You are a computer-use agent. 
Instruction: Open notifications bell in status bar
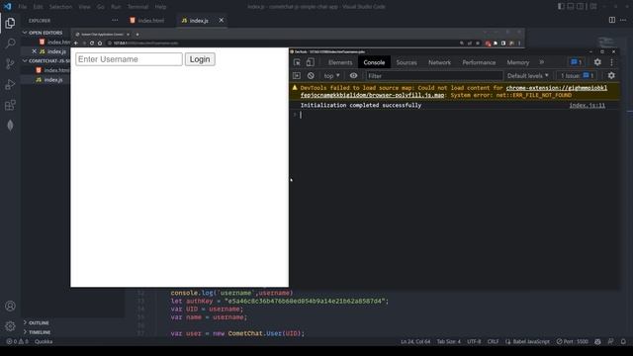point(623,341)
